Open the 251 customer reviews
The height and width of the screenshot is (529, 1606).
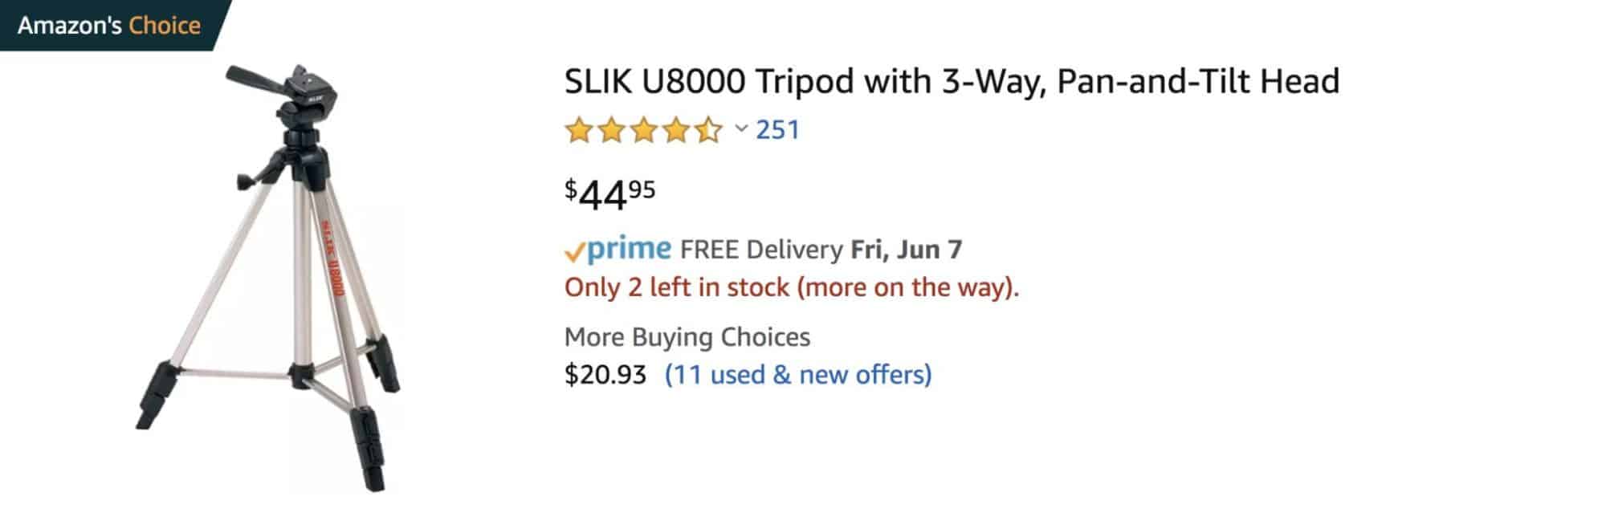click(776, 129)
